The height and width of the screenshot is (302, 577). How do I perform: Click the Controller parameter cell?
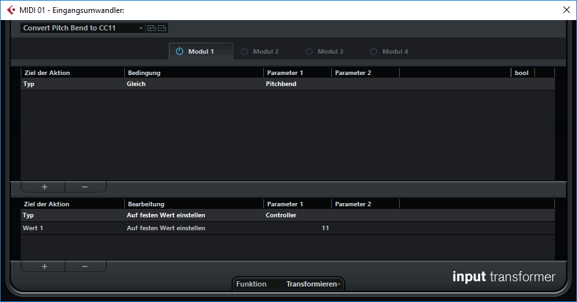[281, 215]
